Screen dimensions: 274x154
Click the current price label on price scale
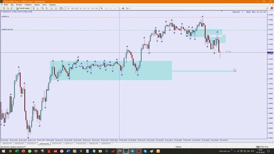point(270,53)
